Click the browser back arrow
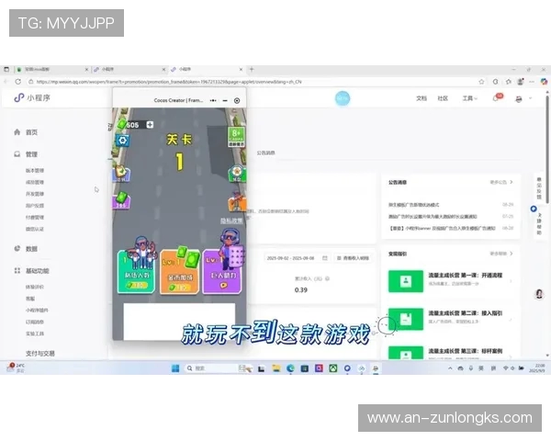 [6, 82]
